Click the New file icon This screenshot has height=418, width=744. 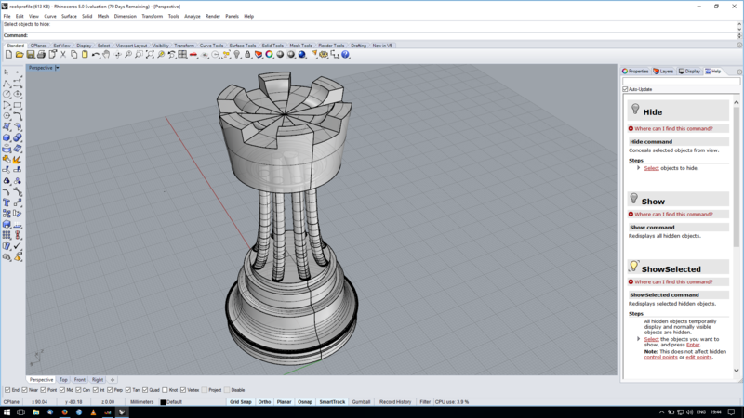click(8, 55)
